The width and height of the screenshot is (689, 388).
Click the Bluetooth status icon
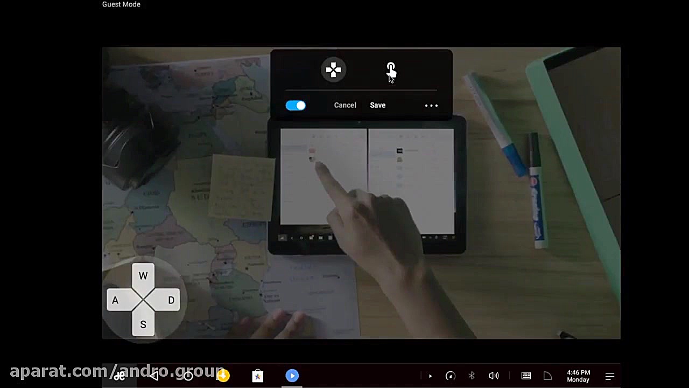(472, 376)
